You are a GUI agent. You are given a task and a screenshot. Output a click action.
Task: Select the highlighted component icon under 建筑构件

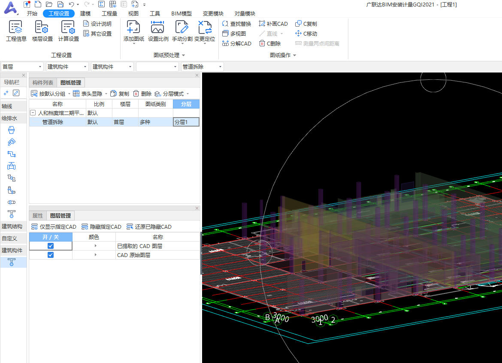12,262
